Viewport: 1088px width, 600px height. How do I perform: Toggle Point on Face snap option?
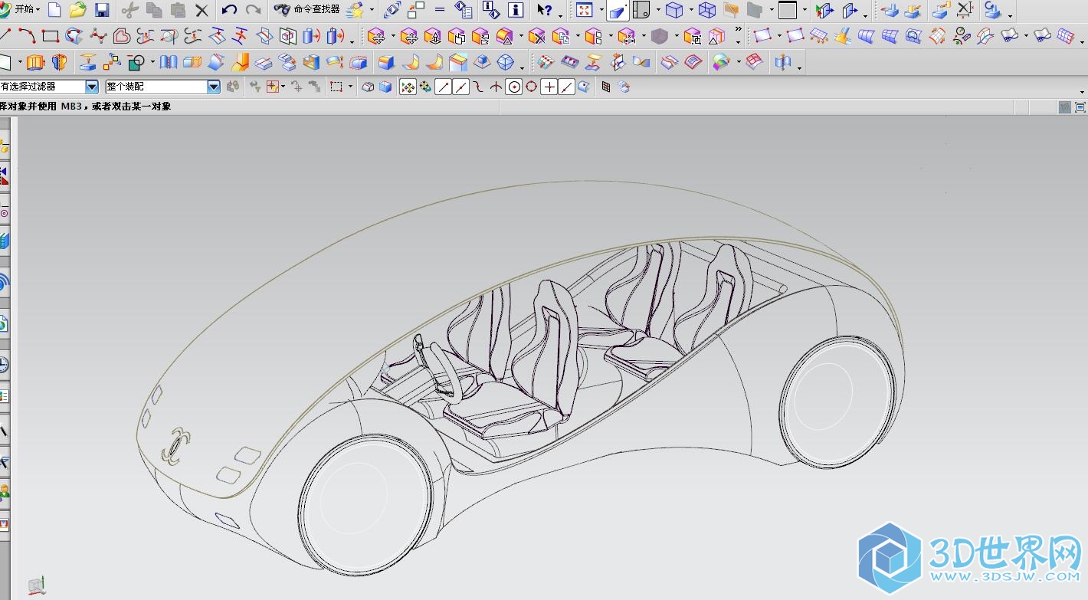584,87
